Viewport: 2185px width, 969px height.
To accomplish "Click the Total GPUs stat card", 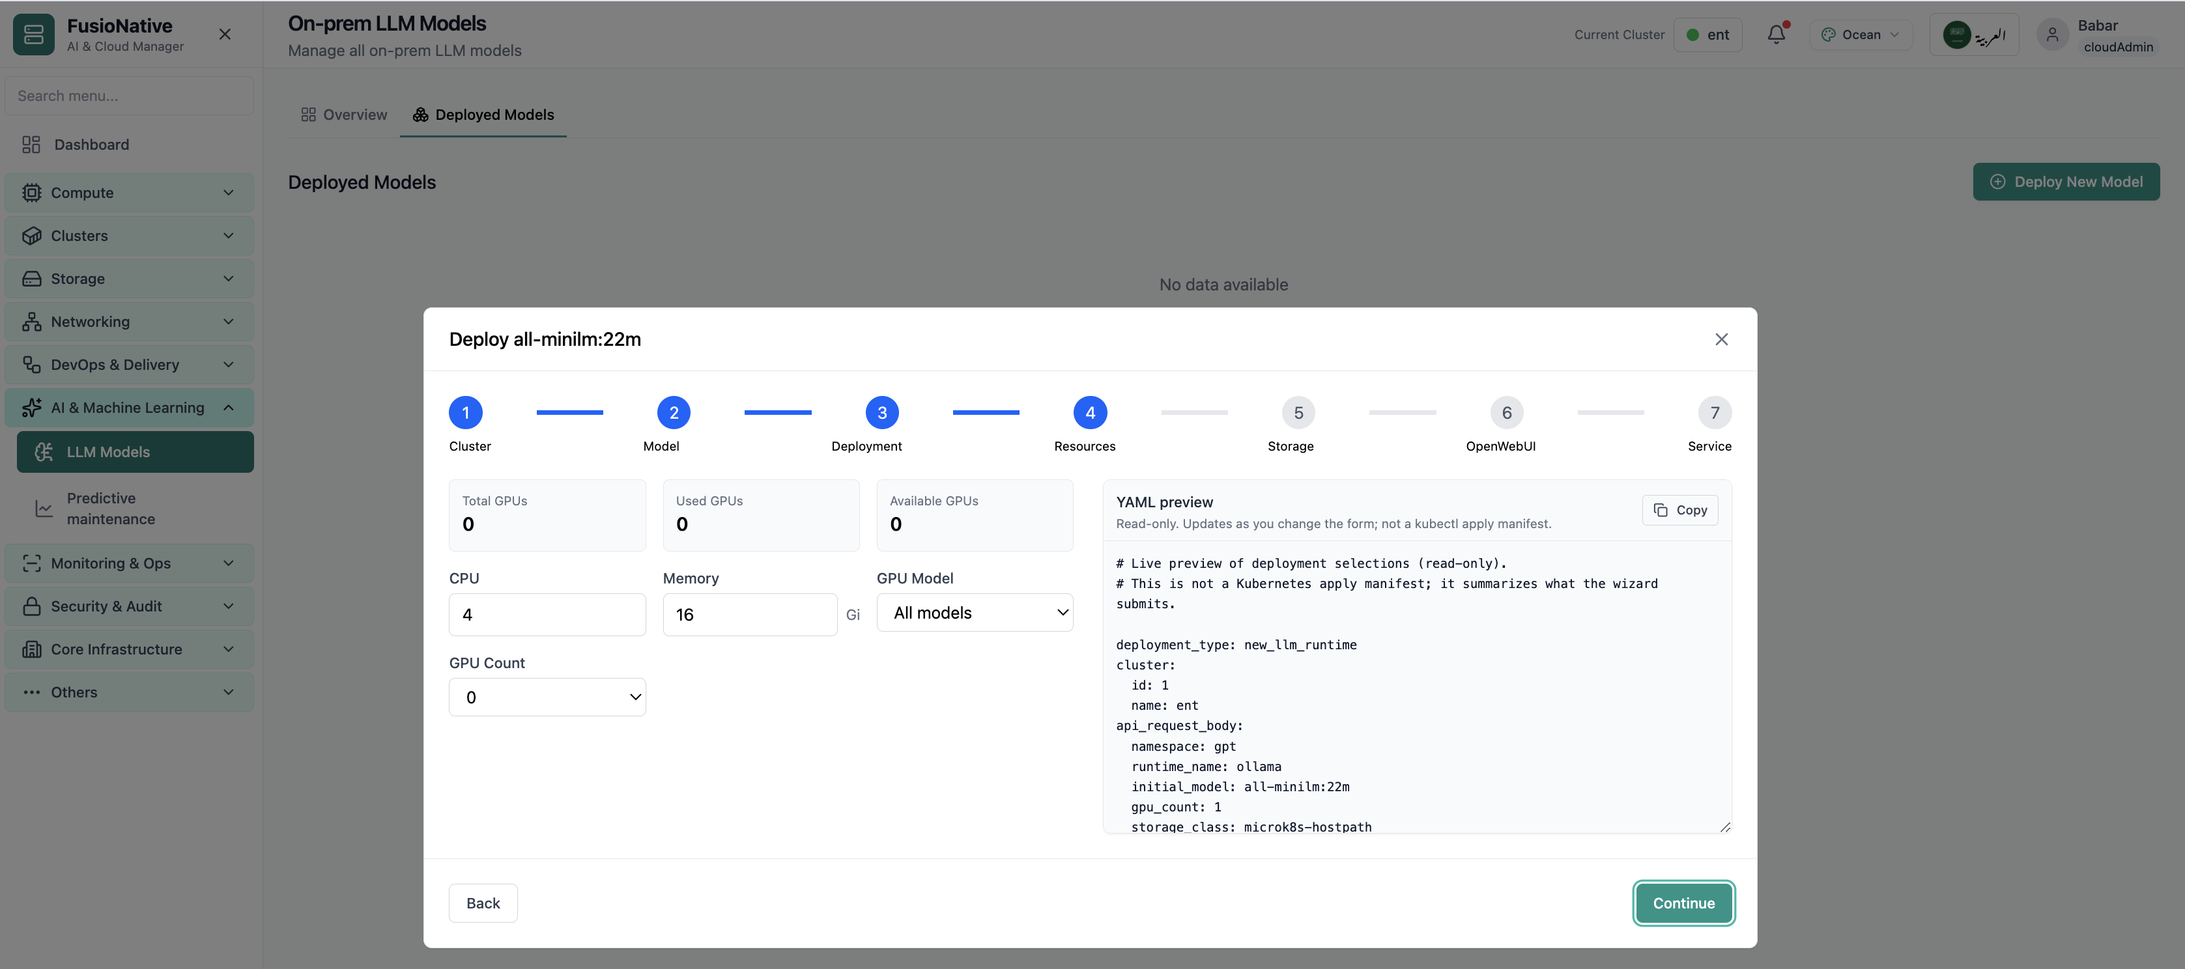I will coord(547,516).
